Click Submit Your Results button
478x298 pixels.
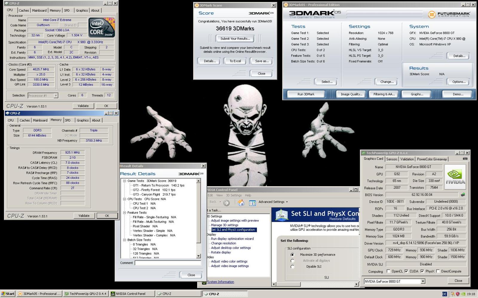[x=235, y=39]
